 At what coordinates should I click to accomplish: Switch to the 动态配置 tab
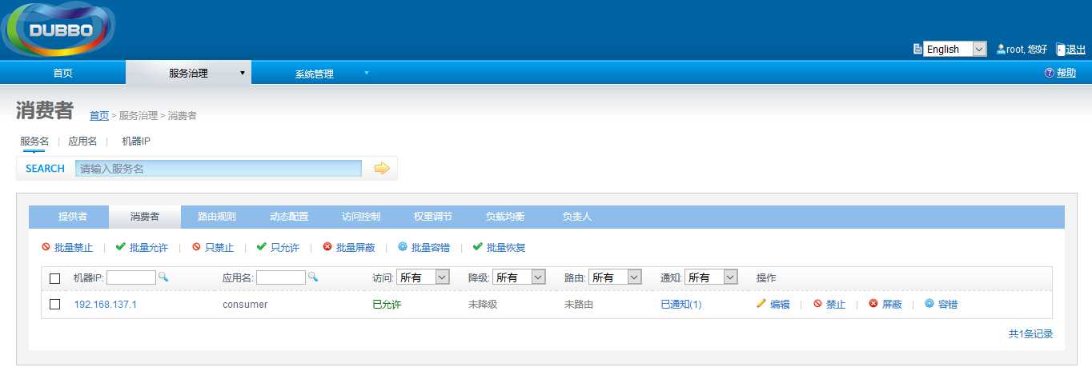click(x=289, y=217)
